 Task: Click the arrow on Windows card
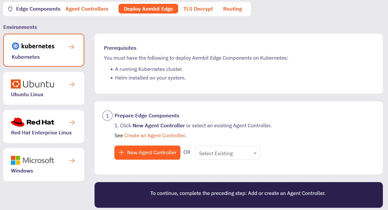pyautogui.click(x=72, y=161)
